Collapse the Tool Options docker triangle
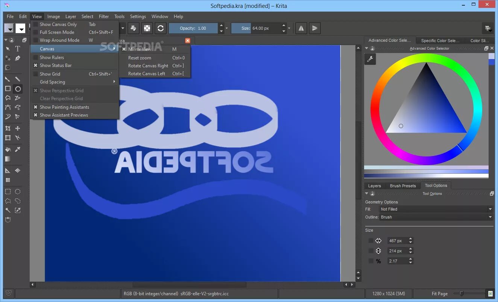 point(367,193)
